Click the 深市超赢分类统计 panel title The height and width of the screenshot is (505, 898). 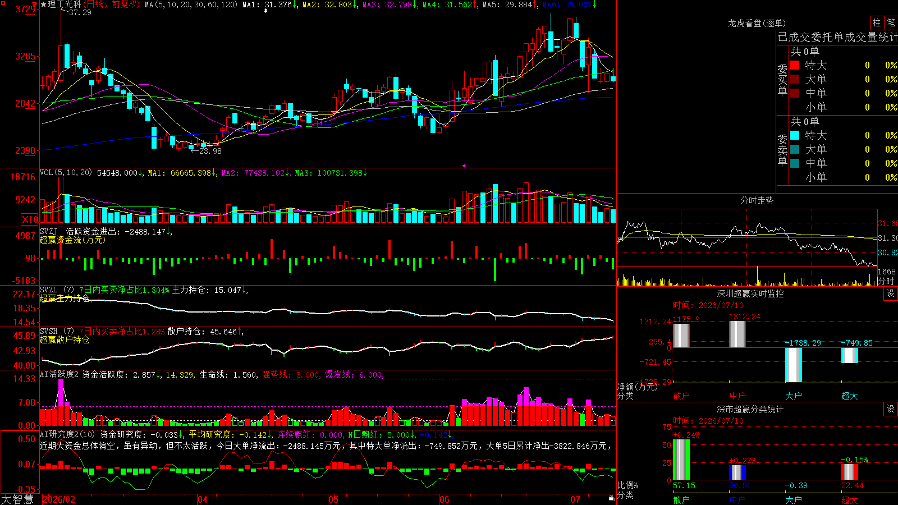[x=750, y=409]
